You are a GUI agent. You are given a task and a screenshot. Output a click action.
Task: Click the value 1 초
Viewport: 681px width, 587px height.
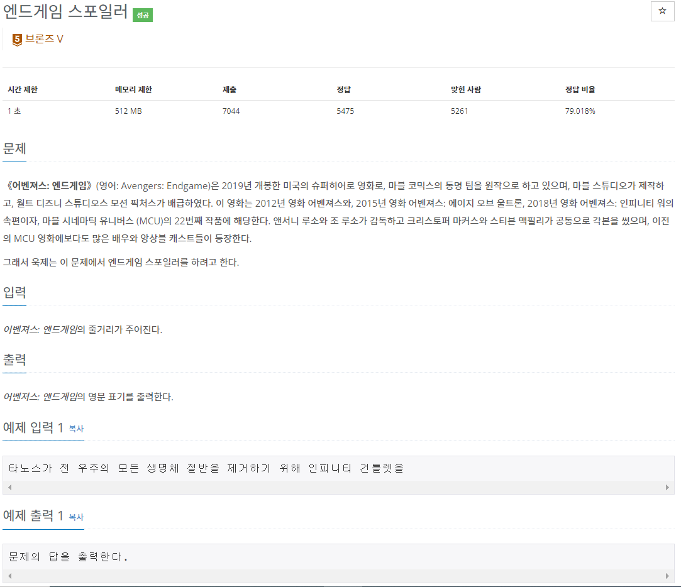14,111
